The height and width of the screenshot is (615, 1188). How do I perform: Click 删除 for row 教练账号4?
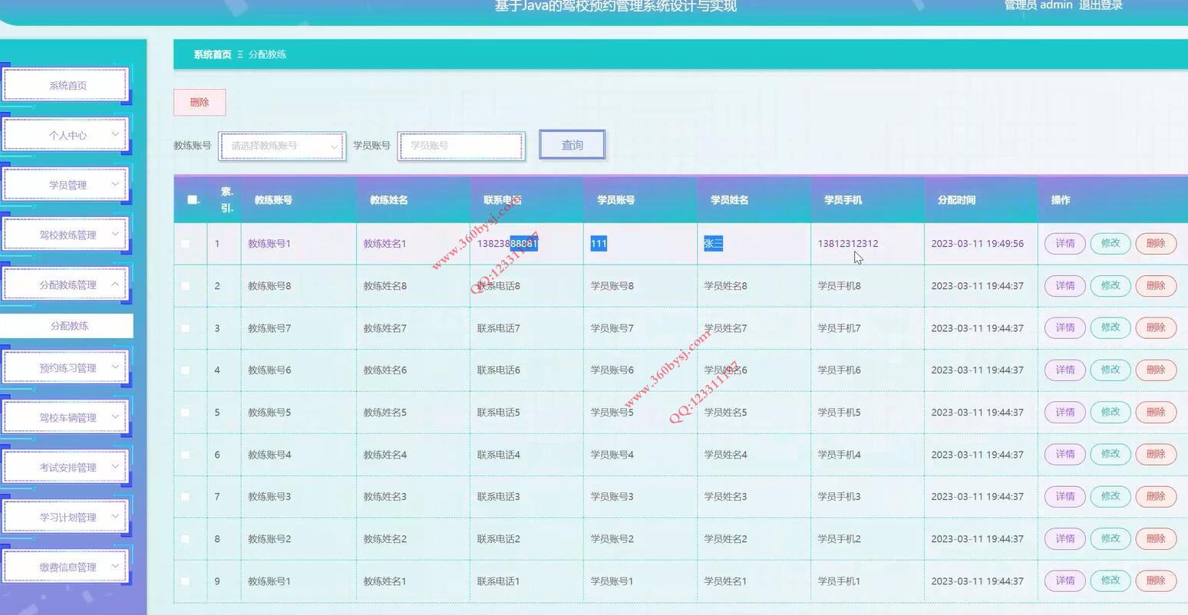(1156, 455)
